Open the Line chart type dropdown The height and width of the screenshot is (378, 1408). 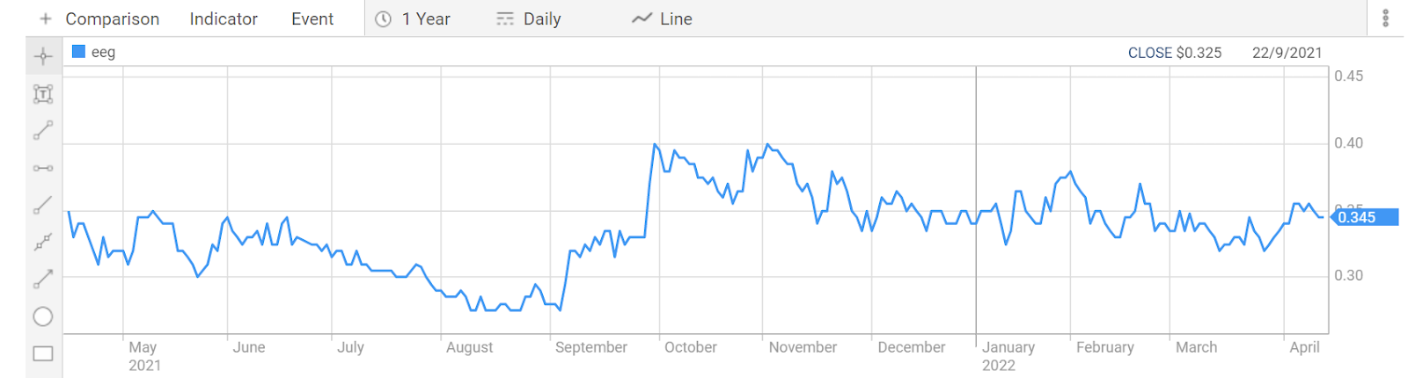[x=663, y=18]
